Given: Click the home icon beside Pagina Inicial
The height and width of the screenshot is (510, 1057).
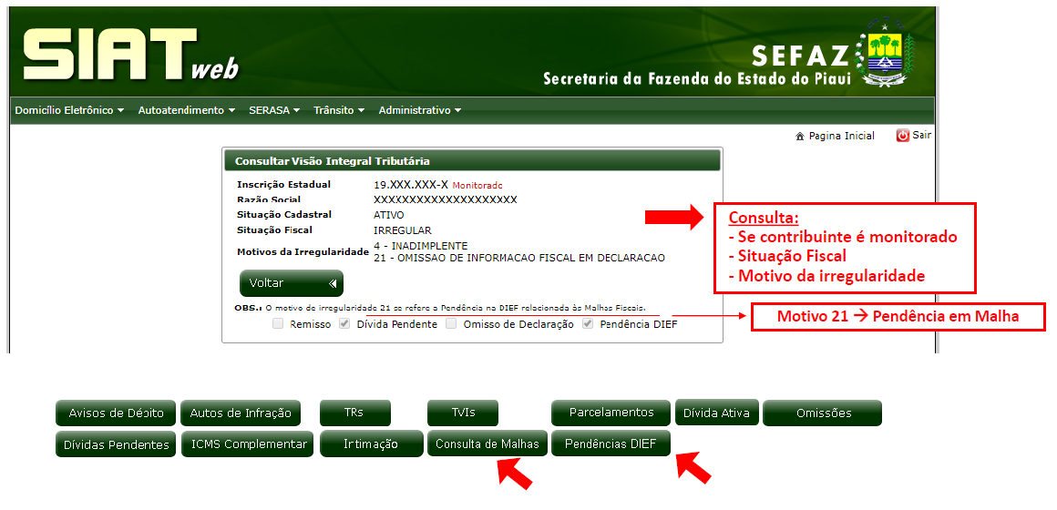Looking at the screenshot, I should coord(800,136).
